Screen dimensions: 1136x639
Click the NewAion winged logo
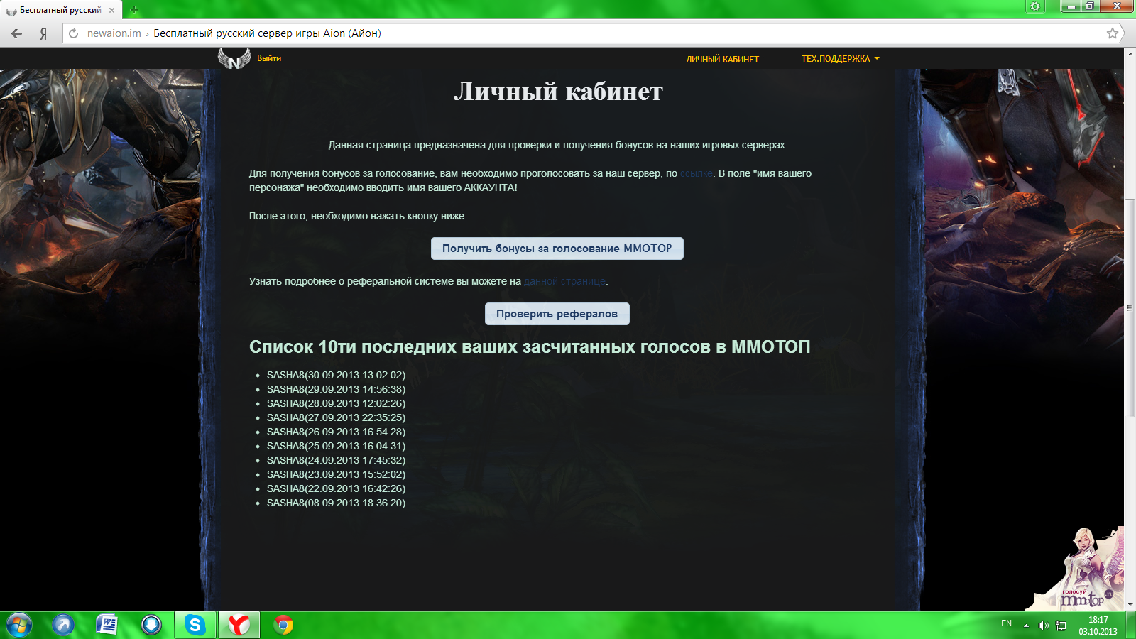234,58
